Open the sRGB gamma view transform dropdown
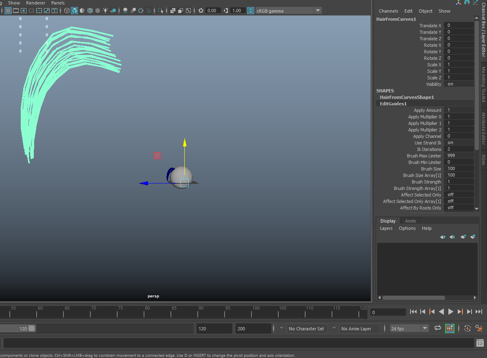 pyautogui.click(x=317, y=11)
